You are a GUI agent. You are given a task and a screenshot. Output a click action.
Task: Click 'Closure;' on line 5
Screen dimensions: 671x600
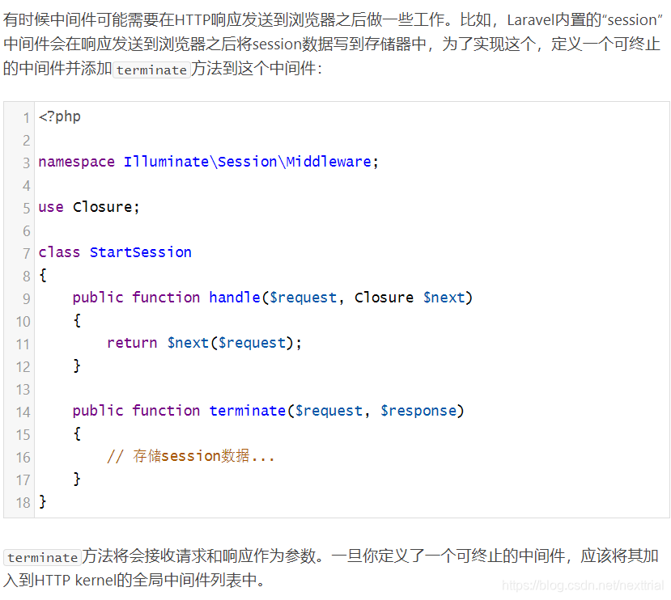tap(106, 207)
